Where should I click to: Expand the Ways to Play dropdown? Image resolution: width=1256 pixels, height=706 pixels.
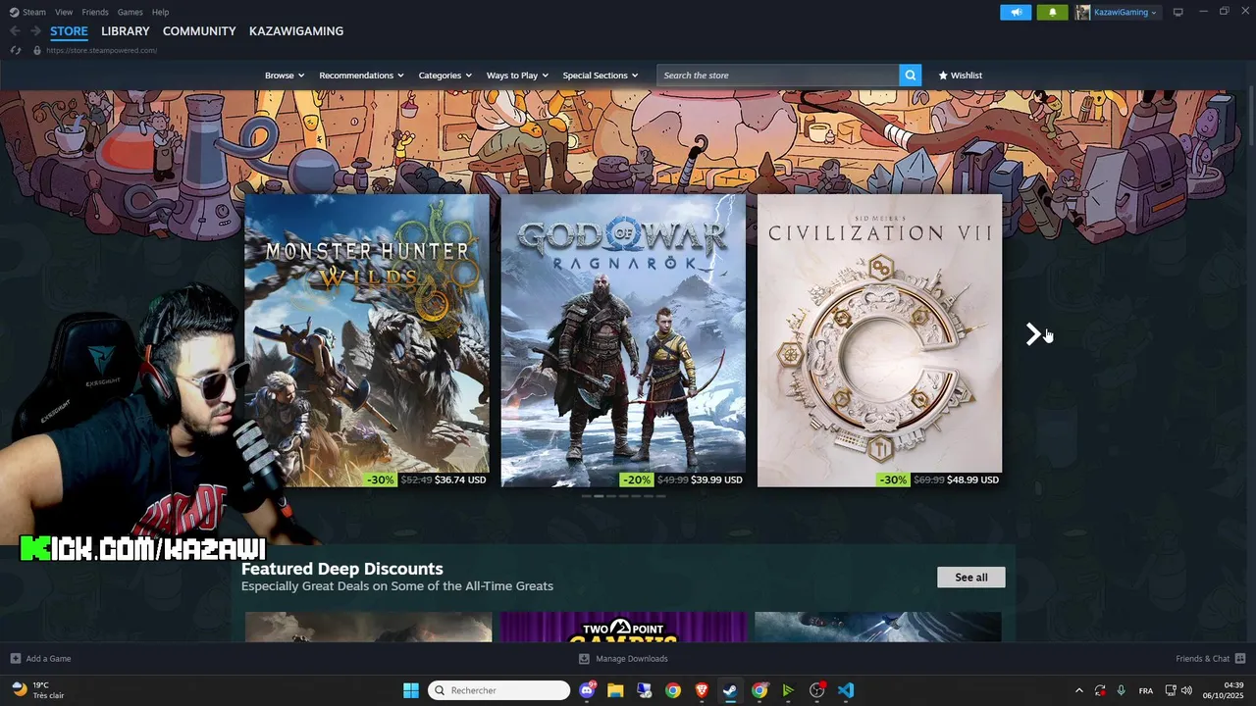coord(517,76)
